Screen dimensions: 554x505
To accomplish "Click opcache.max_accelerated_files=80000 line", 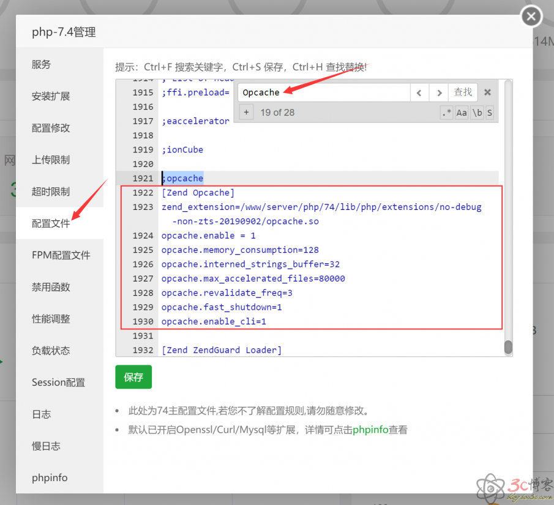I will [x=253, y=279].
